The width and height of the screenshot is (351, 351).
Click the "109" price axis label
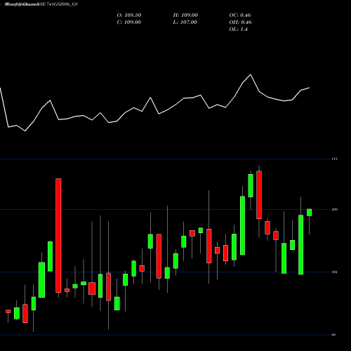point(334,209)
